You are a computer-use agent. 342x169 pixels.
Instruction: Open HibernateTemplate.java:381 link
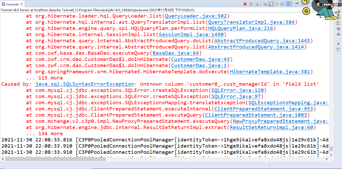(x=270, y=72)
